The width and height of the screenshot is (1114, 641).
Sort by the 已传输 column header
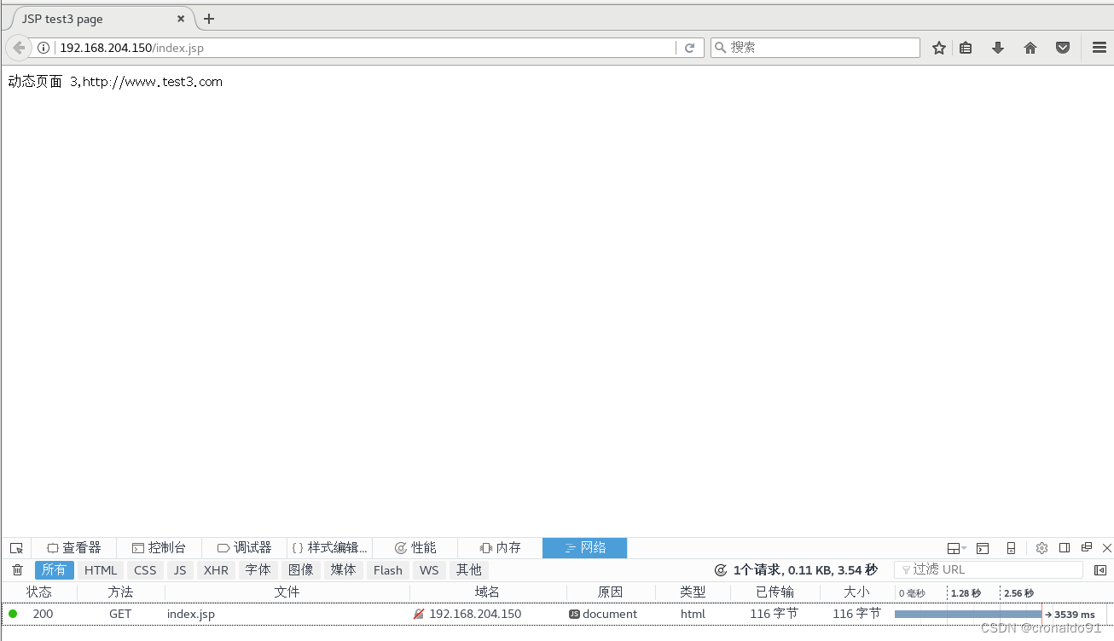click(x=775, y=592)
